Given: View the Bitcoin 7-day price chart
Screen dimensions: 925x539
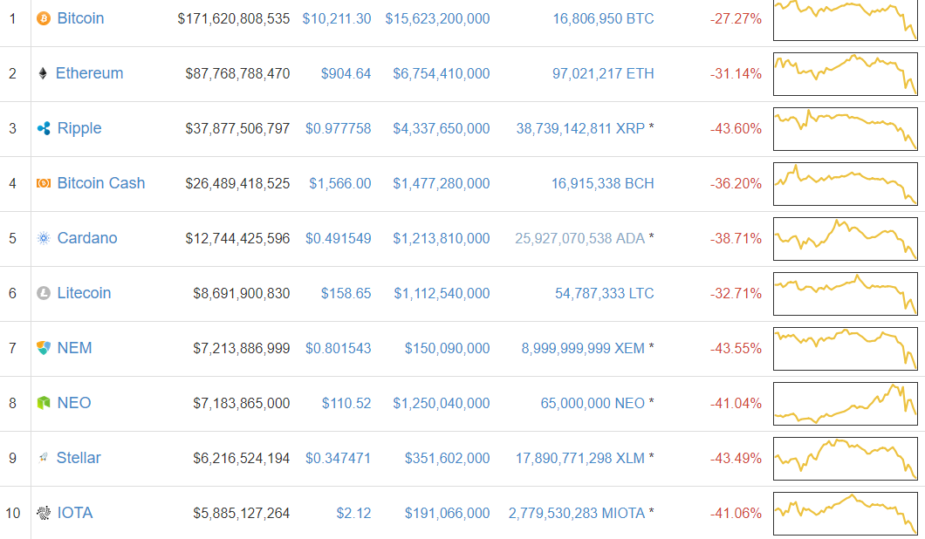Looking at the screenshot, I should [845, 19].
